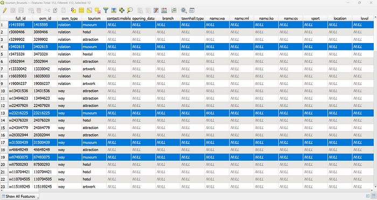Dock the attribute table icon
This screenshot has height=200, width=377.
(x=192, y=10)
